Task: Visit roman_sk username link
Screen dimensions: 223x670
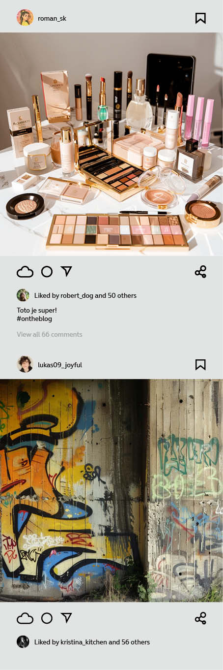Action: tap(52, 19)
